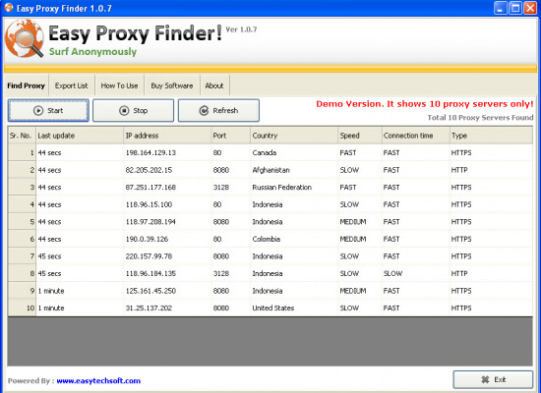Click the globe magnifier app logo

(25, 38)
